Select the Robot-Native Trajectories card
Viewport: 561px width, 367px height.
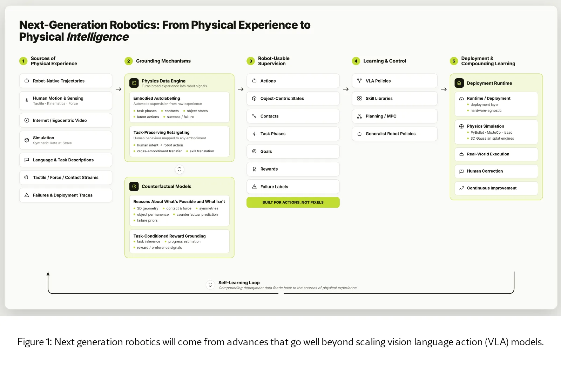[66, 81]
